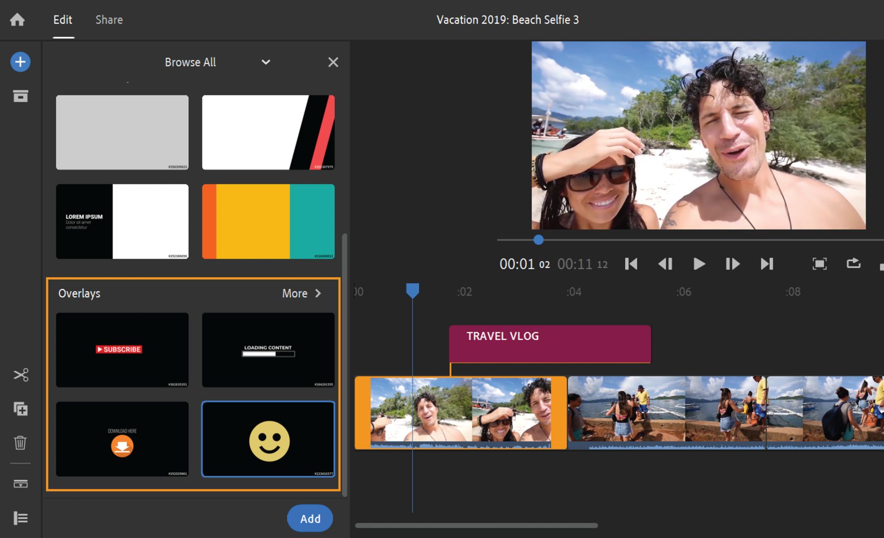
Task: Click the trash delete icon
Action: pyautogui.click(x=20, y=443)
